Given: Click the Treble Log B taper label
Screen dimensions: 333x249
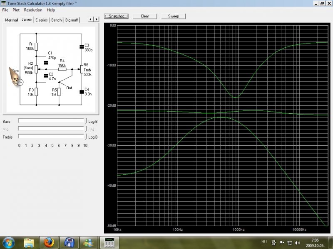Looking at the screenshot, I should point(93,137).
